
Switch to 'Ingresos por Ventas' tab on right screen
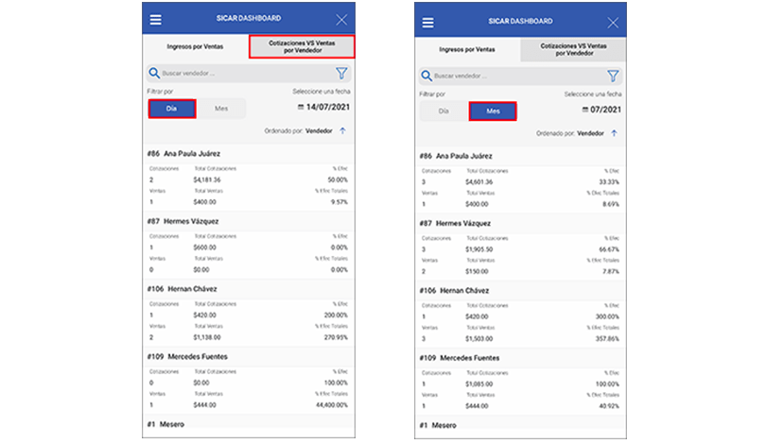point(467,48)
